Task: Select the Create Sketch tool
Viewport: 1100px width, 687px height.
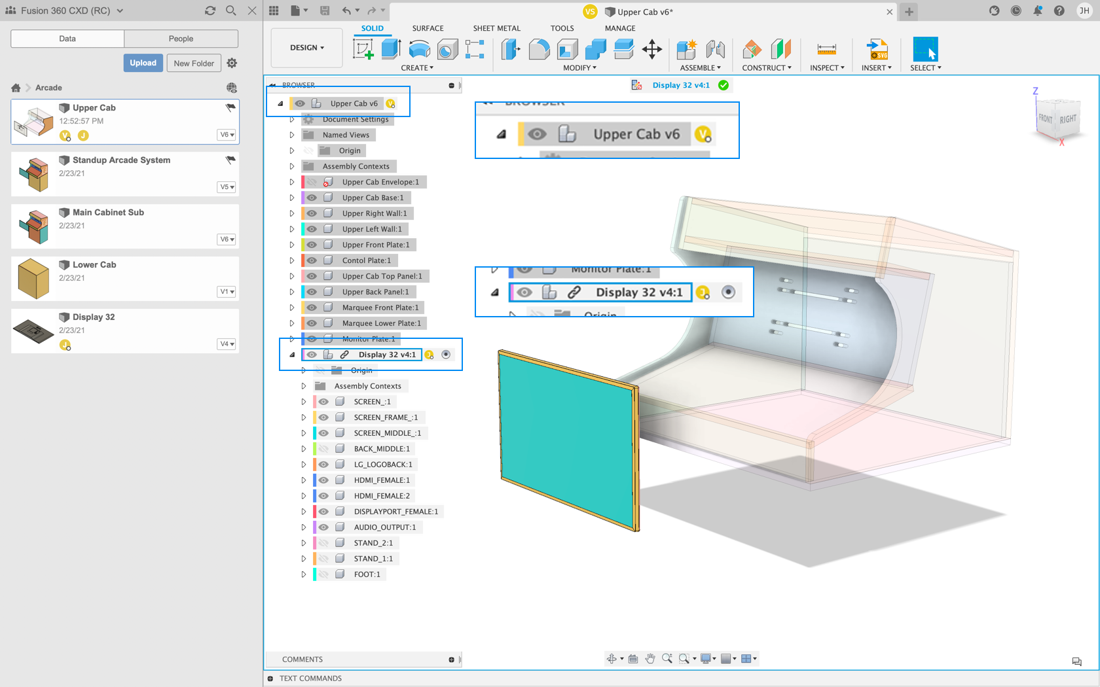Action: [363, 49]
